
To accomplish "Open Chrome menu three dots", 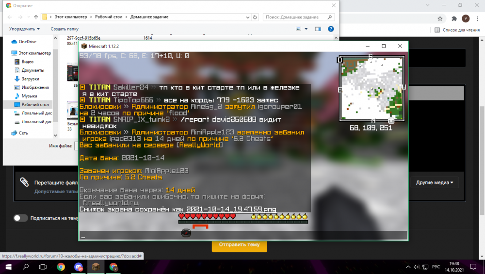I will [x=477, y=18].
